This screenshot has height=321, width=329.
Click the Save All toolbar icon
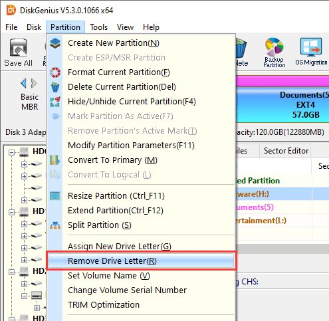pyautogui.click(x=18, y=53)
